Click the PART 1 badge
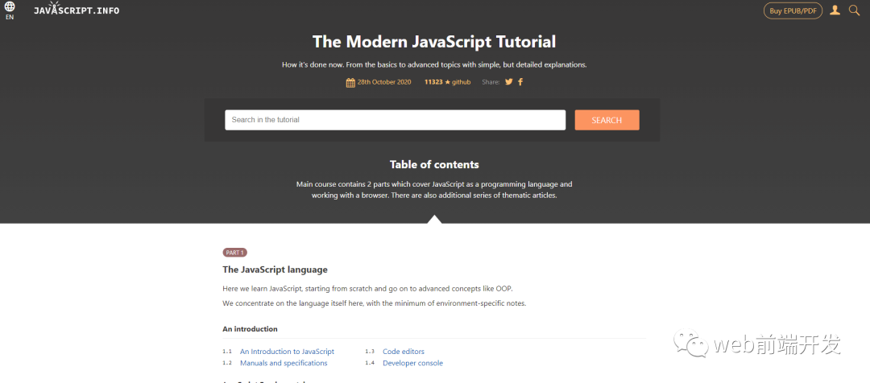Screen dimensions: 870x383 pos(234,253)
